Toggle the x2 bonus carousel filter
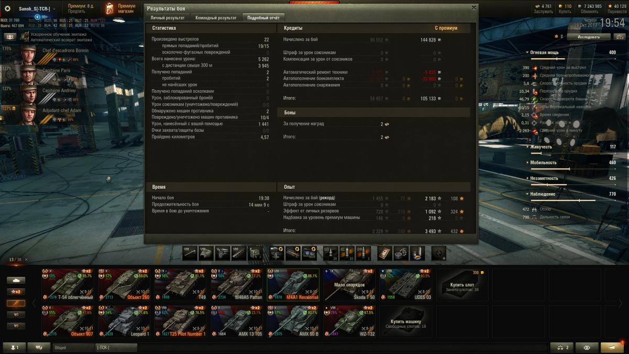629x354 pixels. [x=16, y=292]
